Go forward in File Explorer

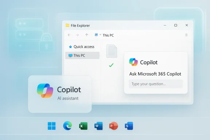[x=77, y=35]
